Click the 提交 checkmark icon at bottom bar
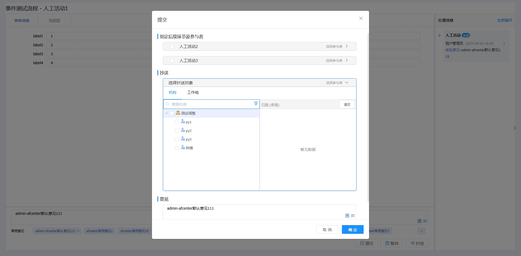 click(362, 243)
